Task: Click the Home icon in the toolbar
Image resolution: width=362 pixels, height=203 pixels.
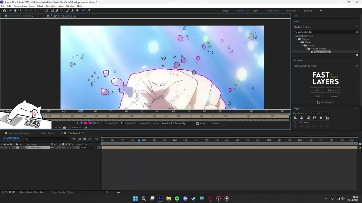Action: 5,10
